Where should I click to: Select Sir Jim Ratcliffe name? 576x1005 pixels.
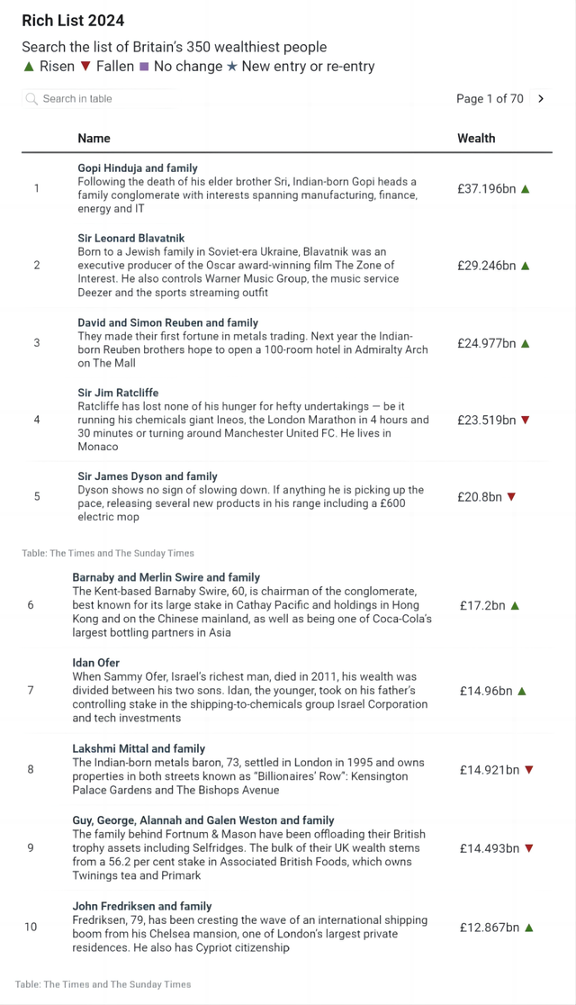coord(118,393)
